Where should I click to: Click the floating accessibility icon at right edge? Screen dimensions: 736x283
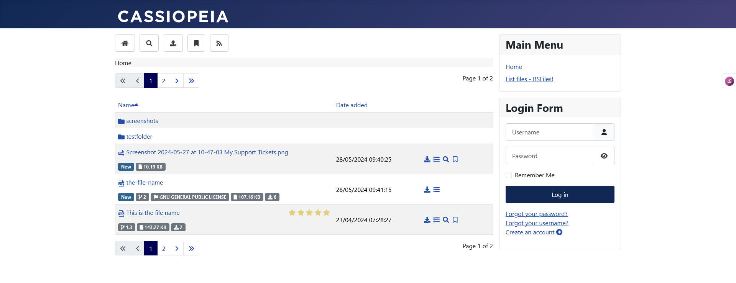[x=729, y=81]
